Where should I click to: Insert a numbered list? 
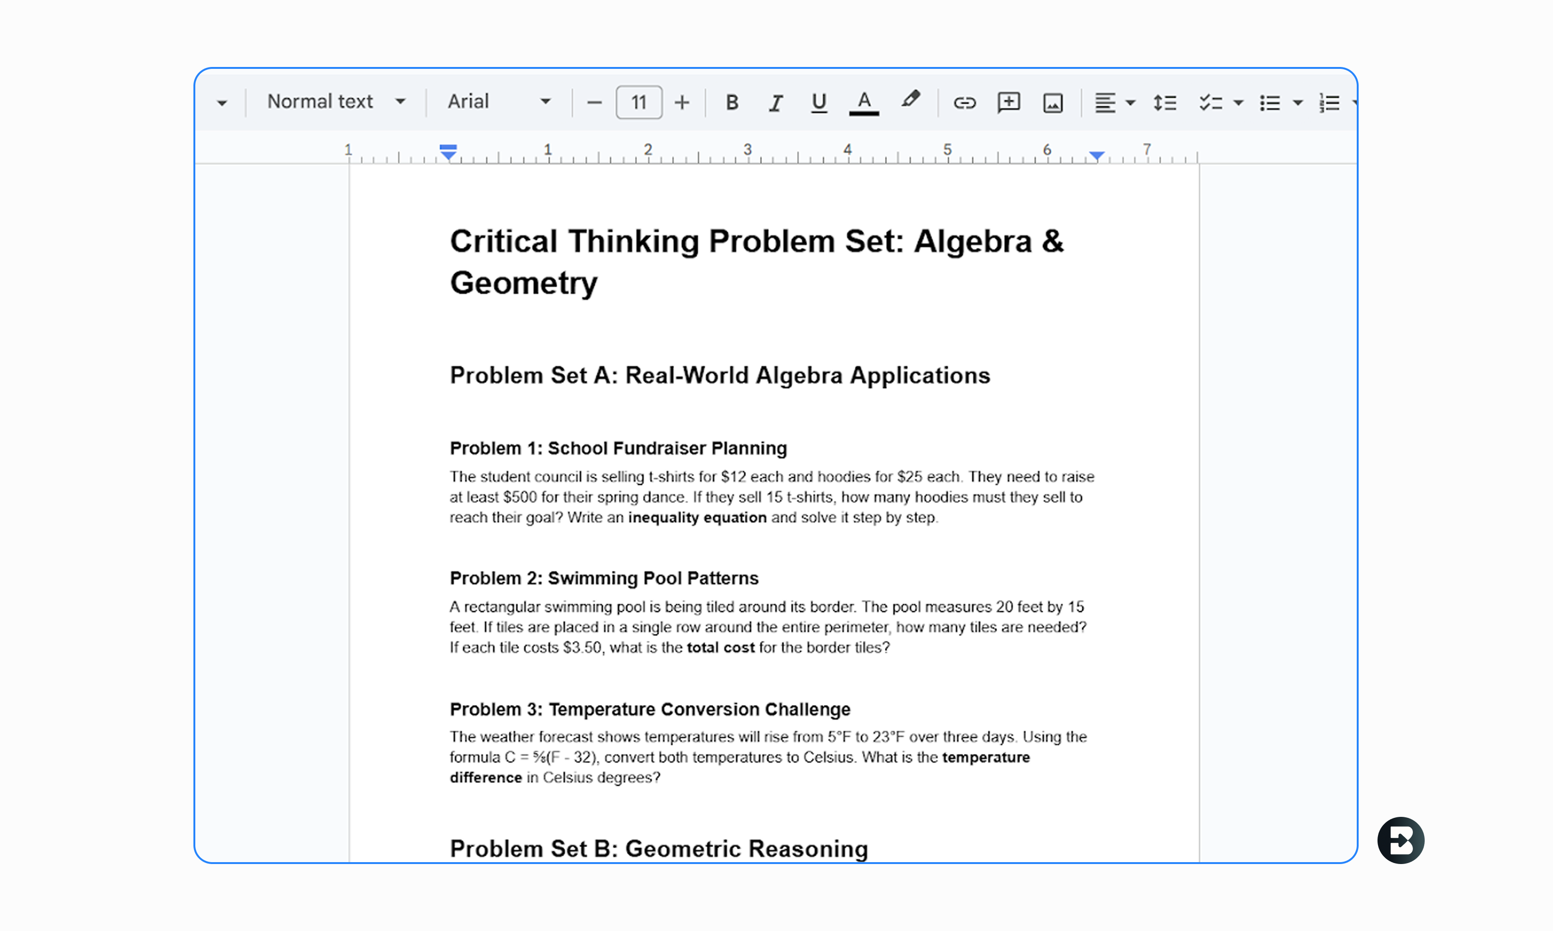tap(1329, 102)
